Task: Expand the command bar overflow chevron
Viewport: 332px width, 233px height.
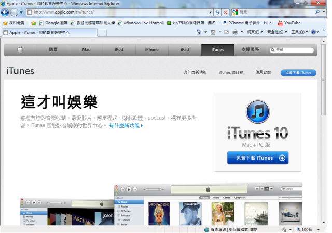Action: (324, 30)
